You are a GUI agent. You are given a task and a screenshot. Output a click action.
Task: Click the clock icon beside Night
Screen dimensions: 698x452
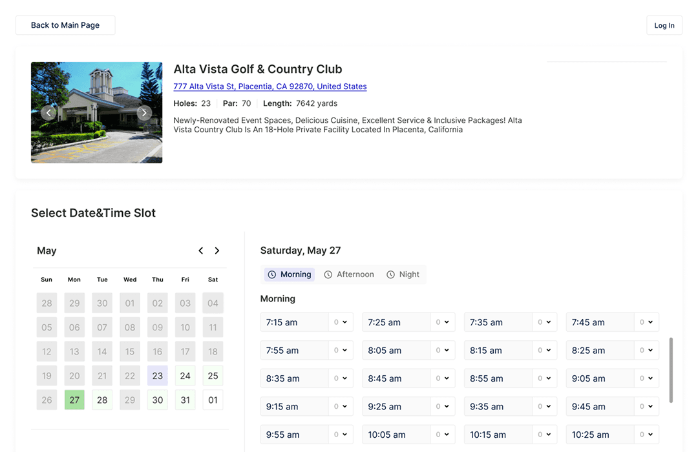390,274
